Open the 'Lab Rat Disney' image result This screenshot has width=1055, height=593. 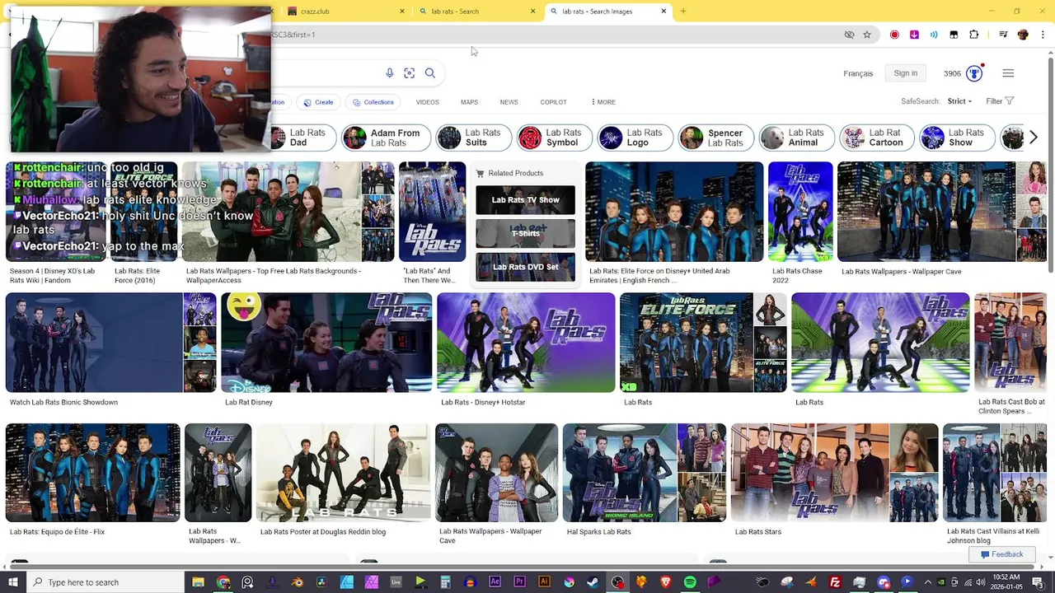coord(326,343)
